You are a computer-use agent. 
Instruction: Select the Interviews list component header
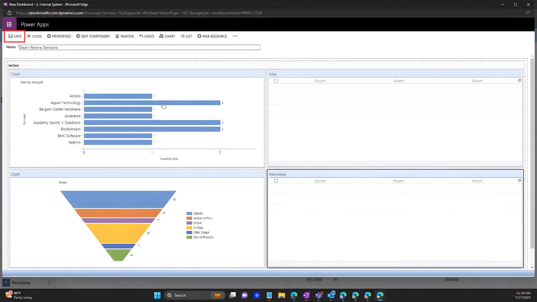(x=395, y=174)
